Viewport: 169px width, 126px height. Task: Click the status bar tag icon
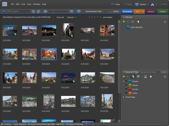click(86, 124)
